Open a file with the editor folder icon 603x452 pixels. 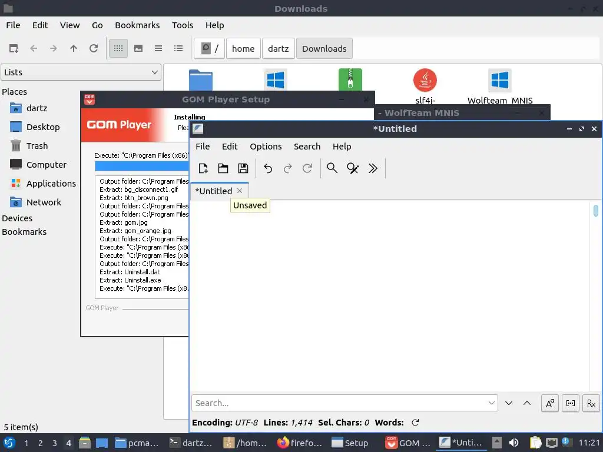(x=223, y=168)
